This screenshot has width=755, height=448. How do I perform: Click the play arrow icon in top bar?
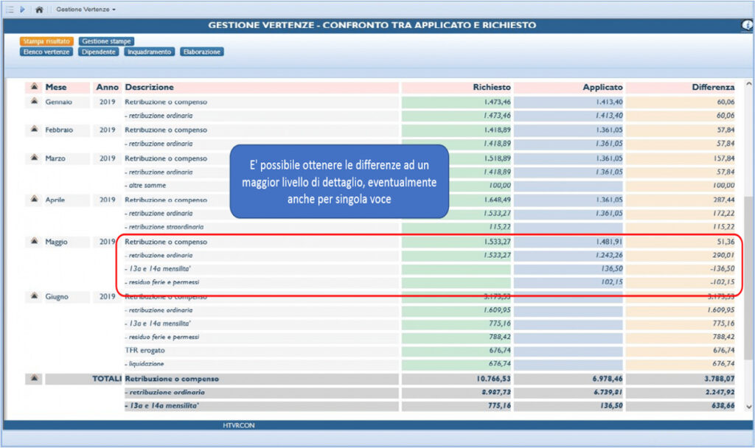point(22,9)
